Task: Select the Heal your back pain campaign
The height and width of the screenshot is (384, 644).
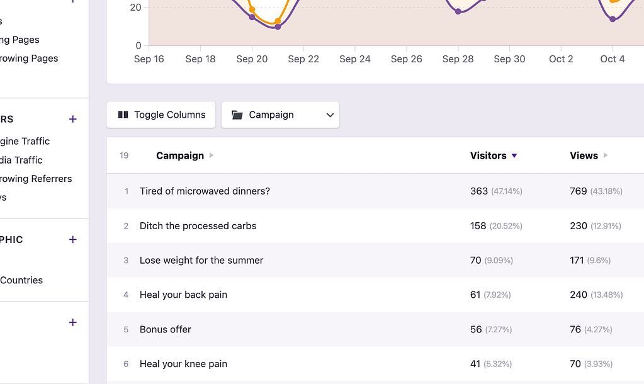Action: tap(183, 295)
